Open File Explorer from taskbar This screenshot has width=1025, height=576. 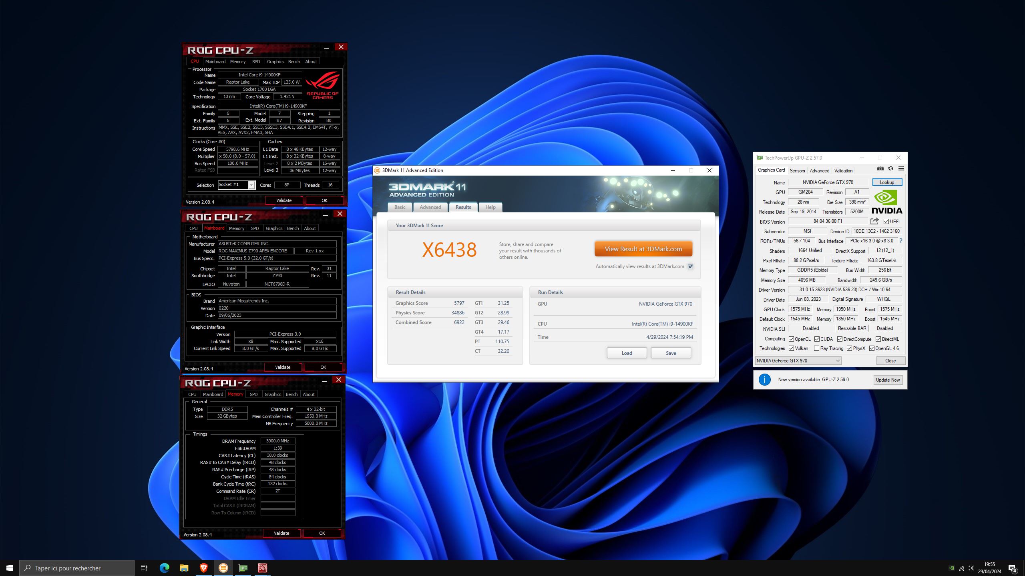coord(184,568)
